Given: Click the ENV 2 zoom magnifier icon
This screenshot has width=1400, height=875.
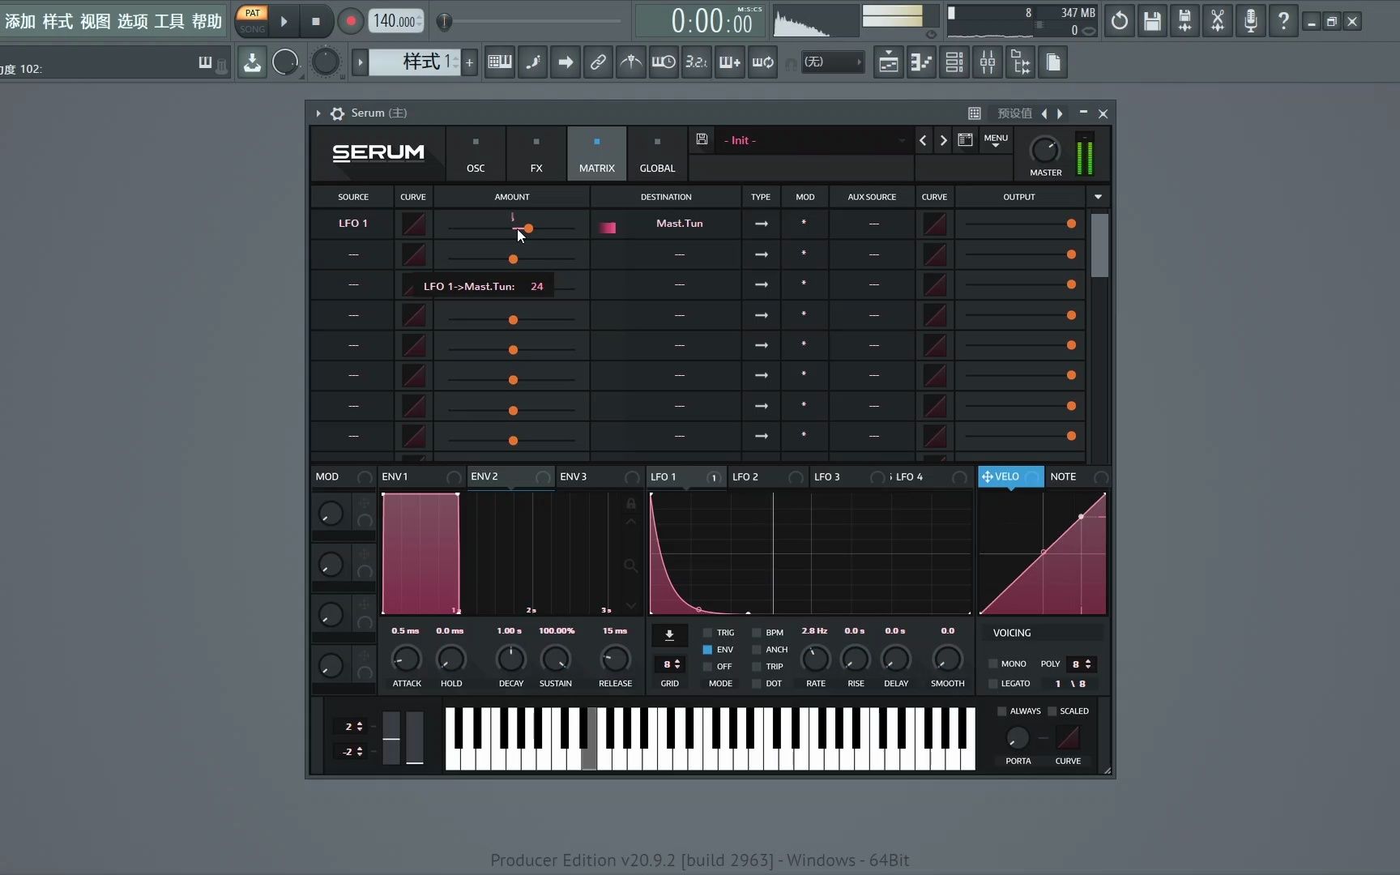Looking at the screenshot, I should tap(630, 566).
